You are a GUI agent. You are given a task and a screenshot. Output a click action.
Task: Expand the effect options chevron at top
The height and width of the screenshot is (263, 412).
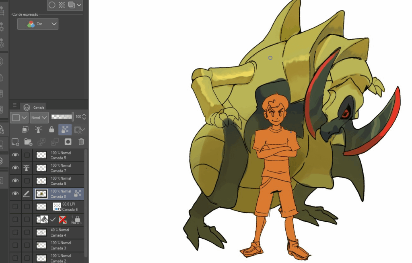79,5
